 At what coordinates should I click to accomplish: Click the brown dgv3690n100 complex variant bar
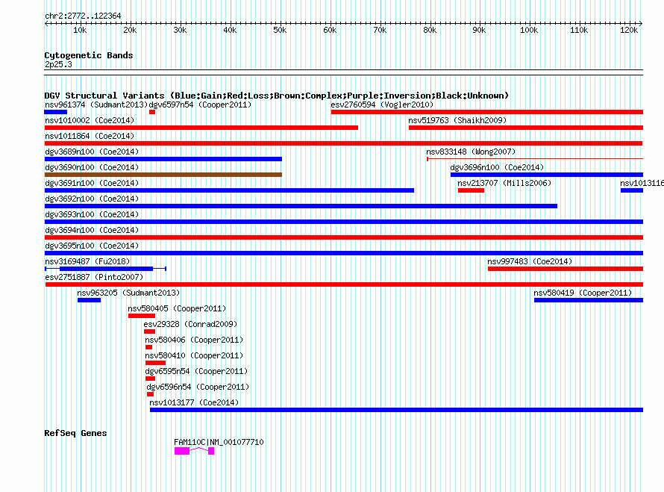[x=163, y=175]
